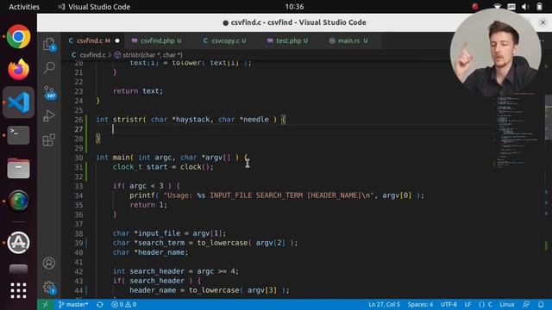Click header_name declaration on line 40

coord(161,252)
